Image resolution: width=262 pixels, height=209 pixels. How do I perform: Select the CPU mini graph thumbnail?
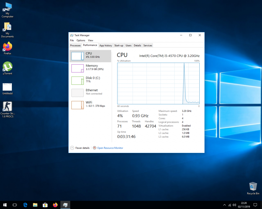pyautogui.click(x=78, y=56)
